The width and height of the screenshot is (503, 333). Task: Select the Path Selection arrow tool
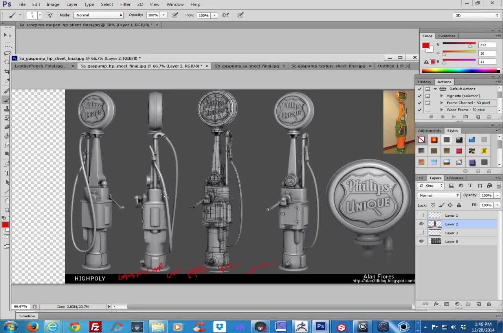[x=7, y=182]
